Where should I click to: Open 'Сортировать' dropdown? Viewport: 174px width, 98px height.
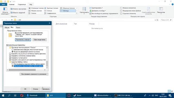pos(84,11)
